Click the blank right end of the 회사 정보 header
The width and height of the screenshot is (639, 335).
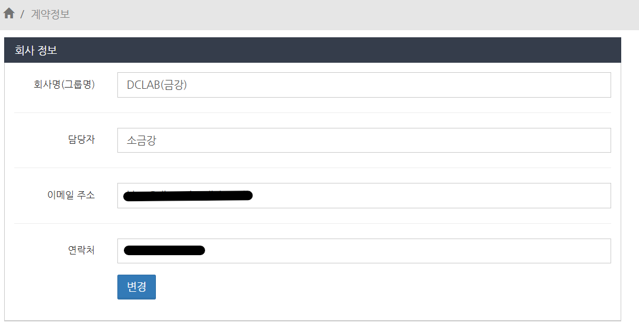pyautogui.click(x=533, y=50)
